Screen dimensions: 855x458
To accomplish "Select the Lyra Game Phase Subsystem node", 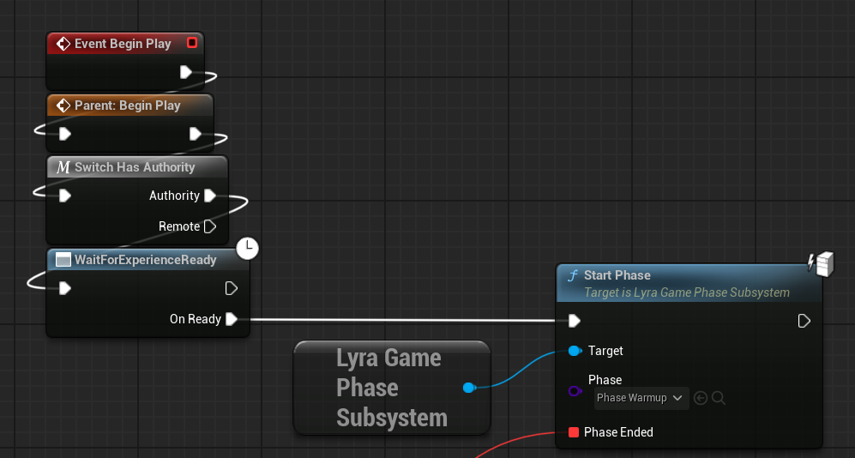I will pos(392,388).
